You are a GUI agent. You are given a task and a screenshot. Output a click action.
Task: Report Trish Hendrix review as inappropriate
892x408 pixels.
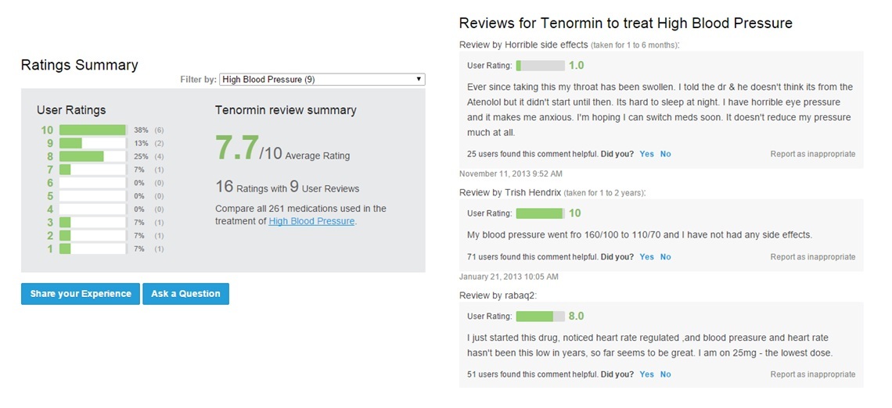[x=812, y=257]
